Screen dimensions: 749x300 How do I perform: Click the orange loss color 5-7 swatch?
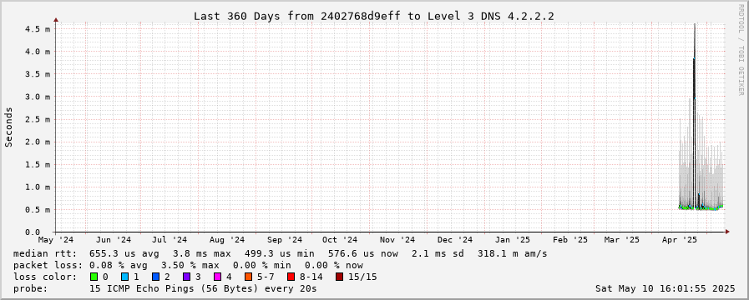coord(248,277)
